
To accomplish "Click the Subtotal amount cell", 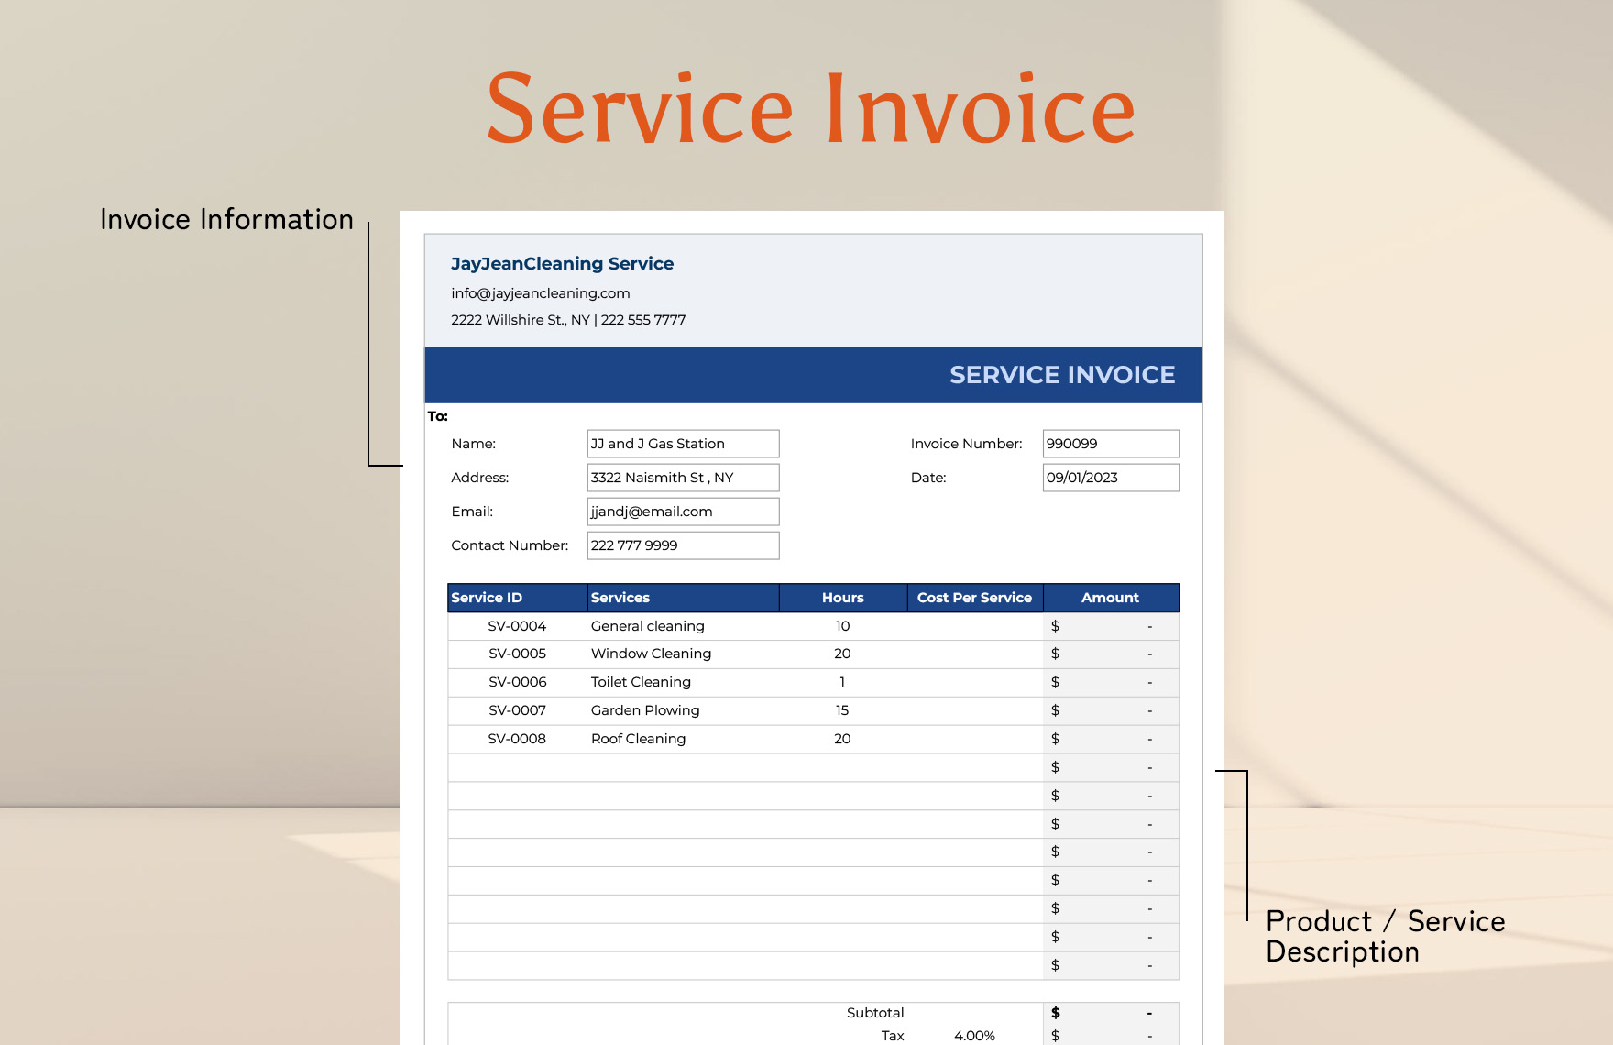I will (x=1110, y=1013).
